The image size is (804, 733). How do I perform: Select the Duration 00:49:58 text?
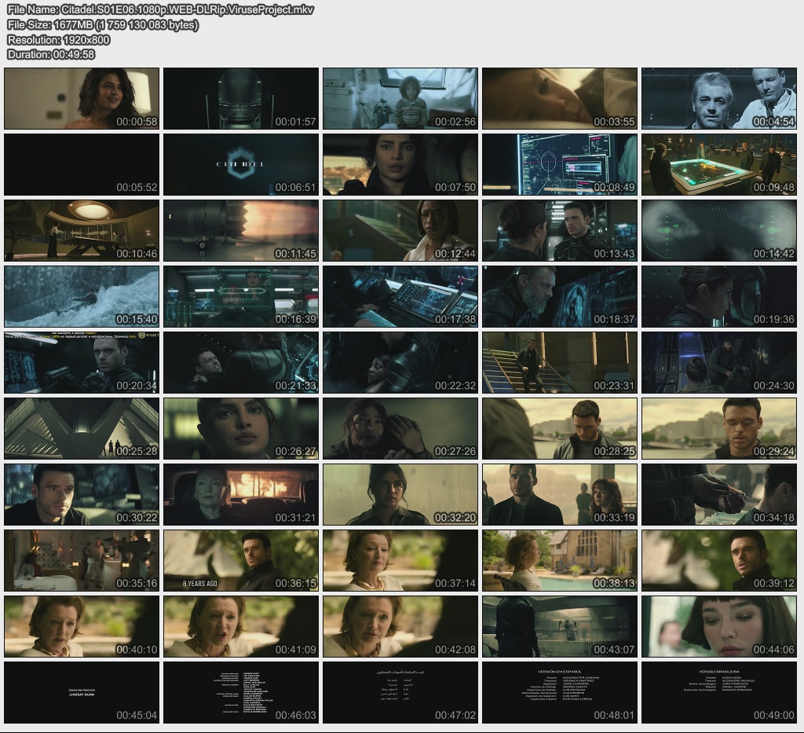tap(51, 54)
